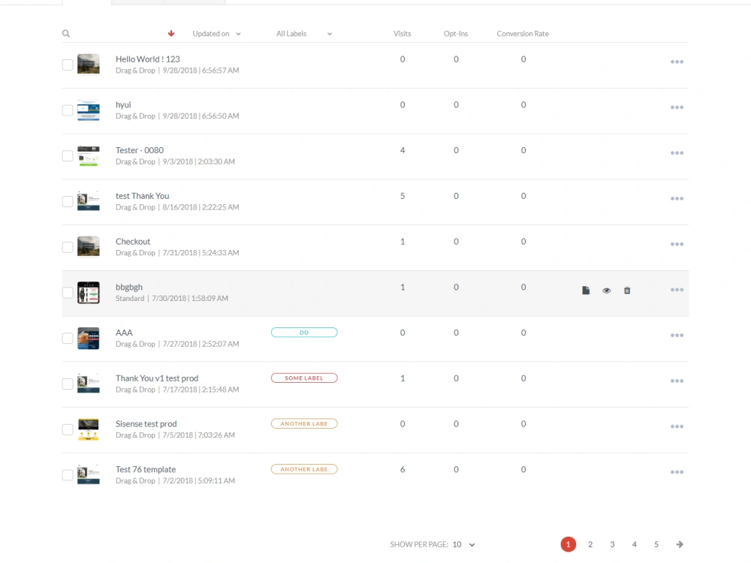Preview bbgbgh page with eye icon
The height and width of the screenshot is (563, 751).
click(606, 291)
